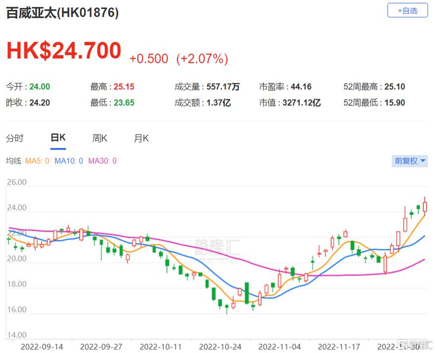The height and width of the screenshot is (353, 436).
Task: Open the 月K monthly chart tab
Action: point(141,139)
